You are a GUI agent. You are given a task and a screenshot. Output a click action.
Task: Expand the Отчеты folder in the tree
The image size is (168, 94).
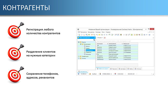point(79,58)
